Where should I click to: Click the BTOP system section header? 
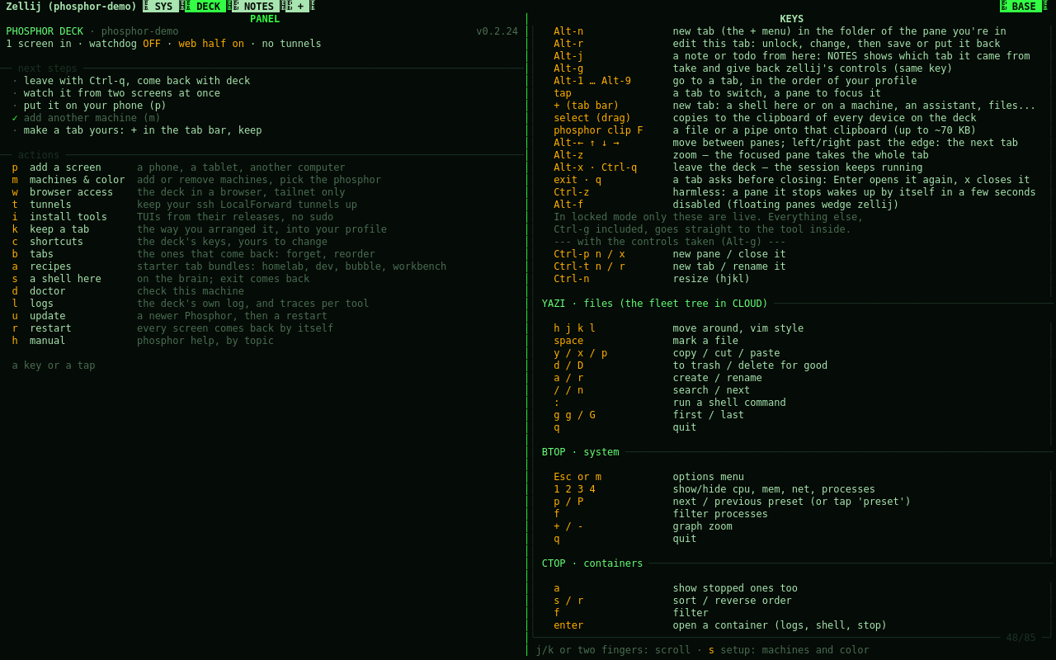point(581,452)
